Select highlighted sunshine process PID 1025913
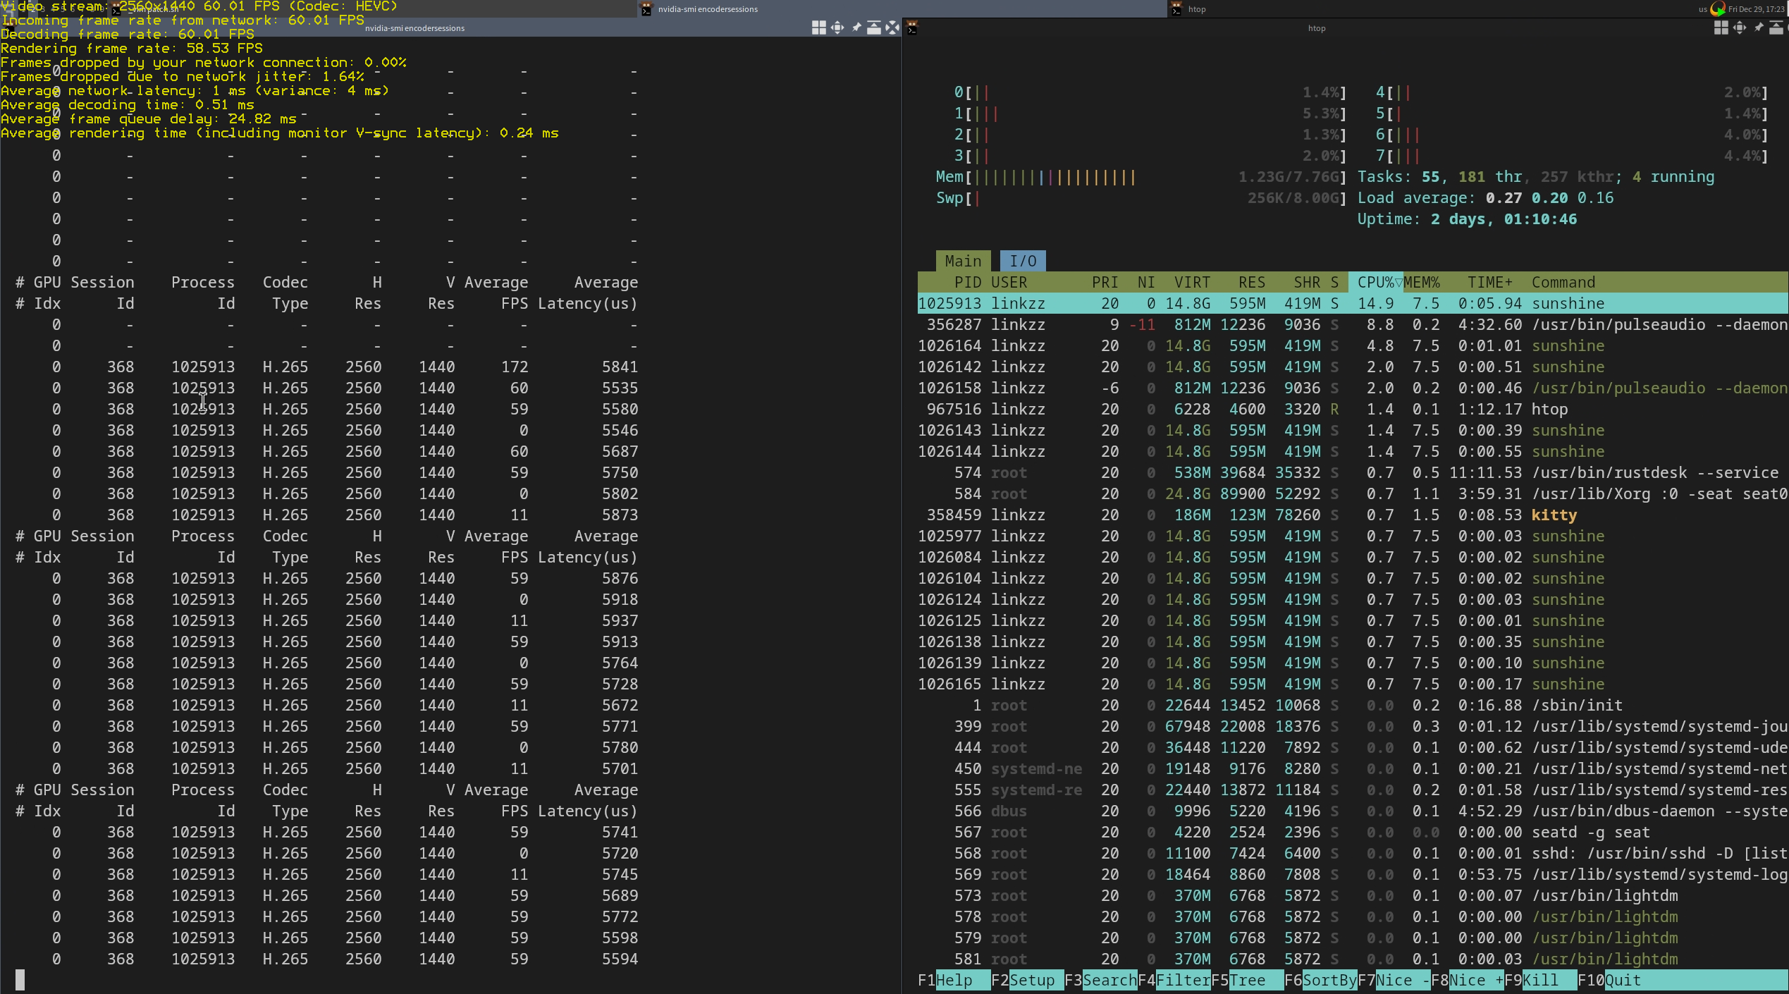This screenshot has width=1789, height=994. (1353, 303)
